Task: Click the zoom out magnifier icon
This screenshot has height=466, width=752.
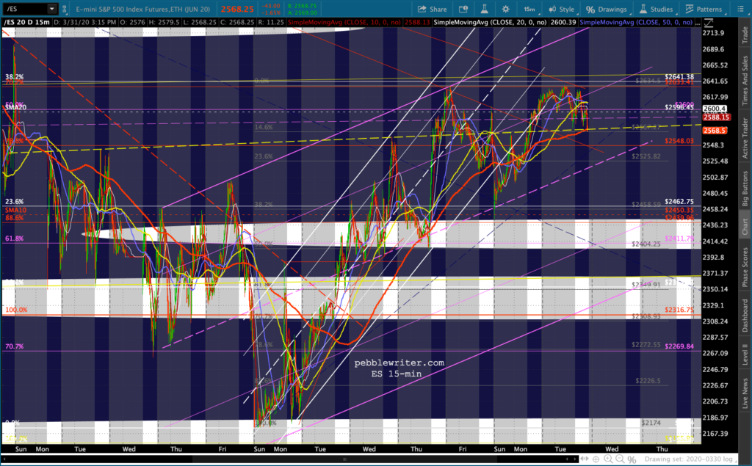Action: pyautogui.click(x=620, y=459)
